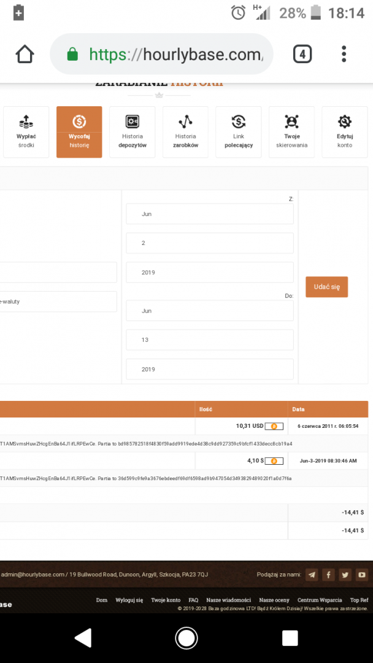Click the Wyloguj się footer link
Screen dimensions: 373x663
click(x=129, y=600)
